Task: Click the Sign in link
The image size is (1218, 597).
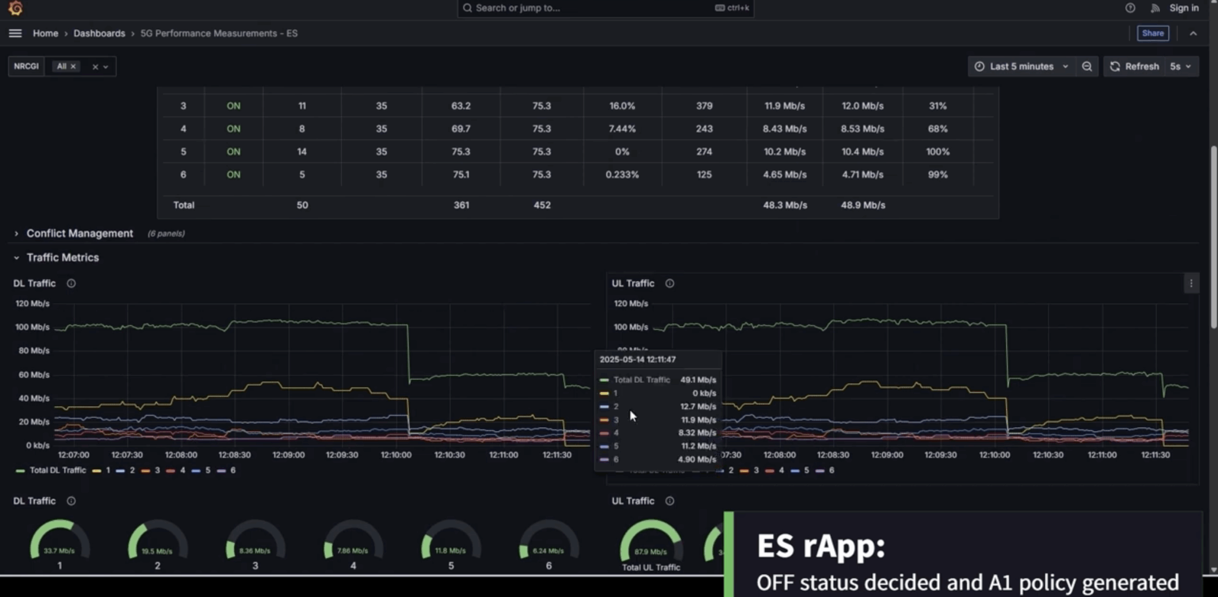Action: coord(1184,8)
